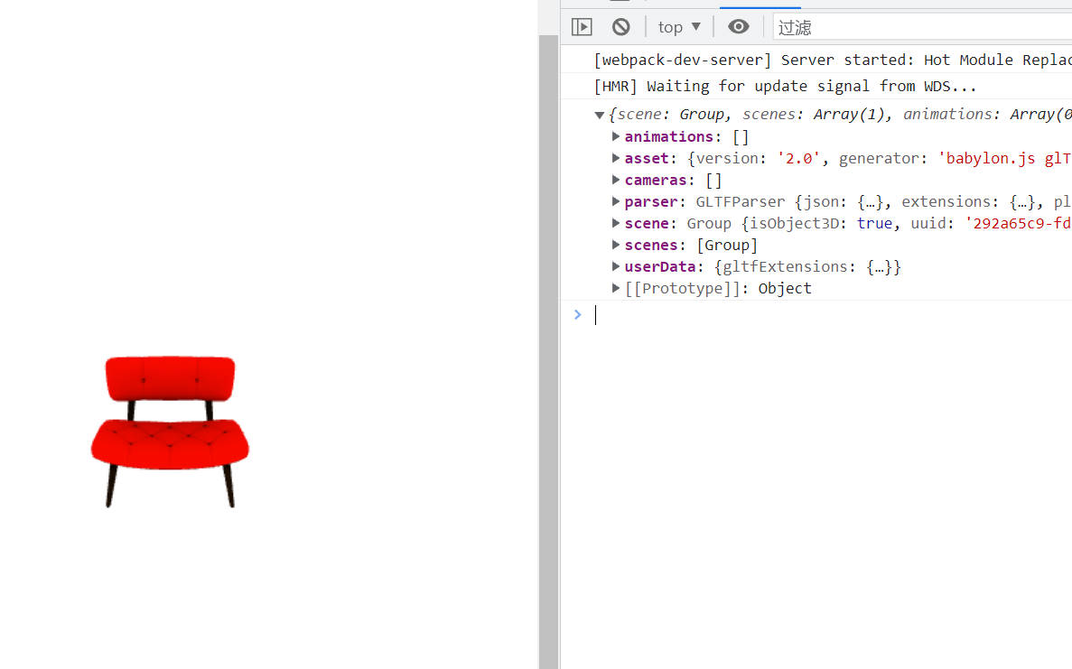This screenshot has height=669, width=1072.
Task: Focus the console filter text box
Action: [921, 27]
